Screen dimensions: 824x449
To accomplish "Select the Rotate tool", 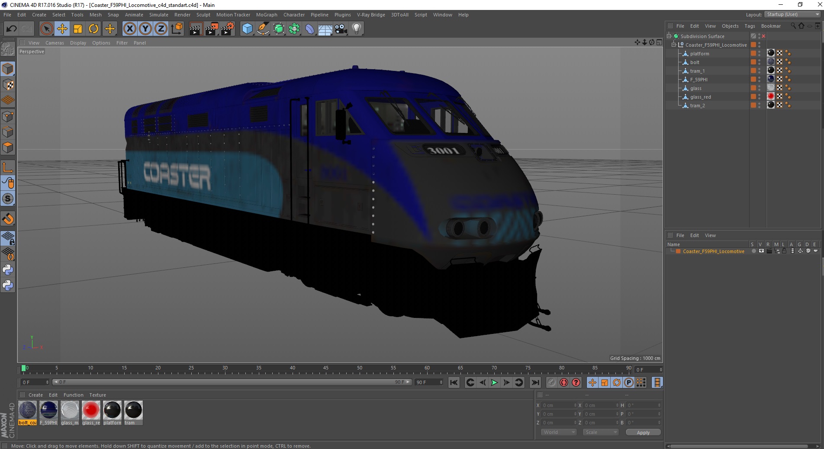I will pyautogui.click(x=93, y=29).
